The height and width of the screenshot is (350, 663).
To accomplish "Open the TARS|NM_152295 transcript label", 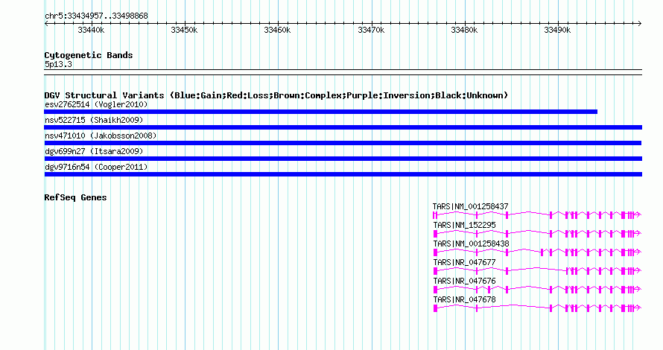I will click(464, 225).
